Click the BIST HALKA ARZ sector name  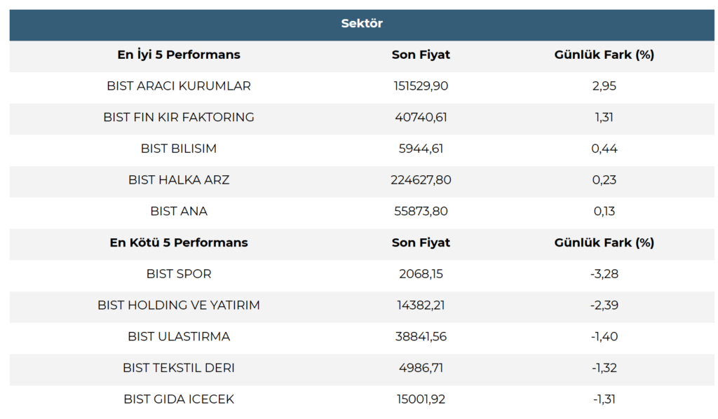pyautogui.click(x=179, y=180)
